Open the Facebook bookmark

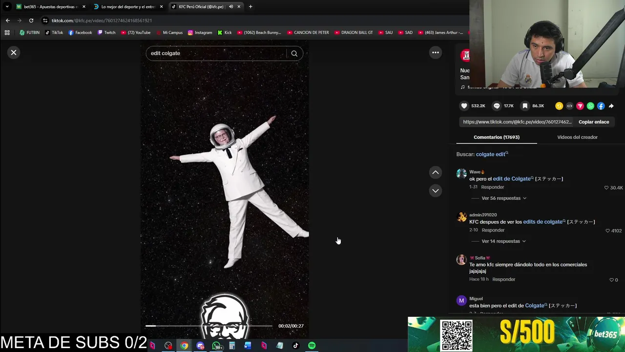point(80,33)
